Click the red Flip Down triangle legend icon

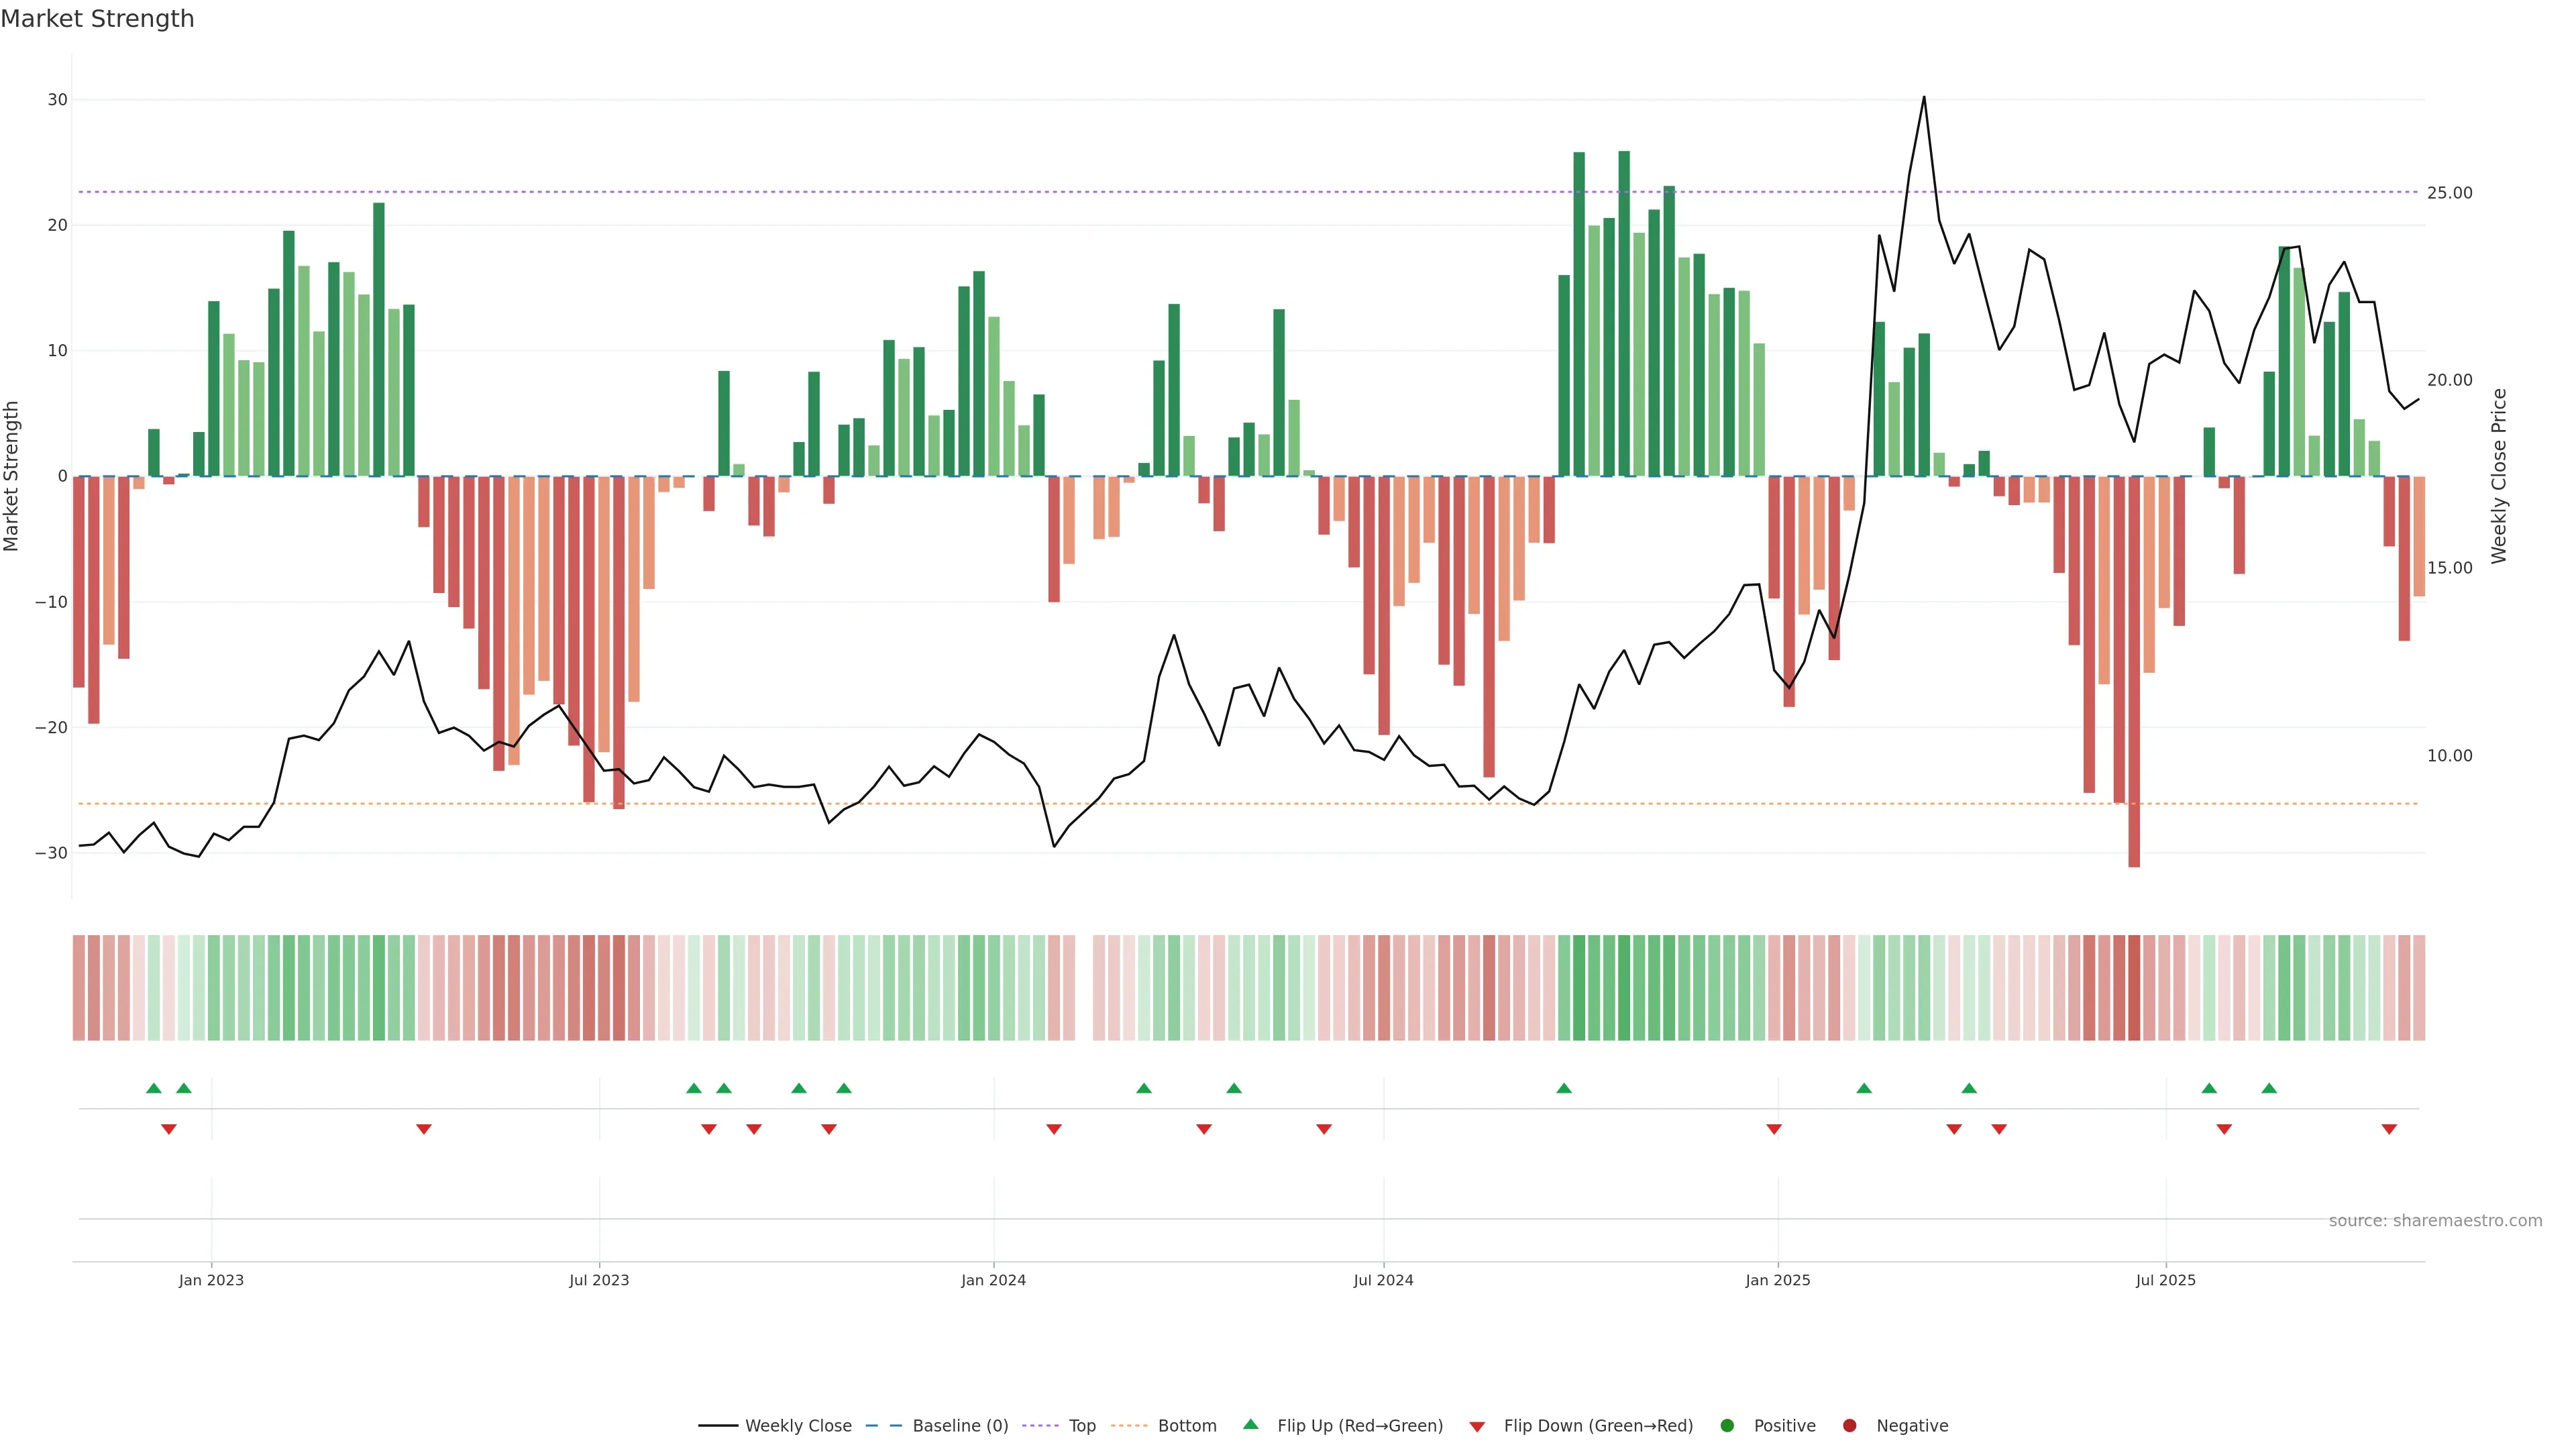[x=1477, y=1426]
